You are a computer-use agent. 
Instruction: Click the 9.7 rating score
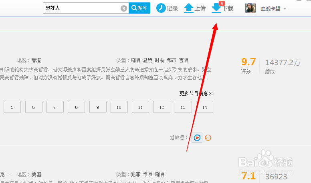click(248, 62)
